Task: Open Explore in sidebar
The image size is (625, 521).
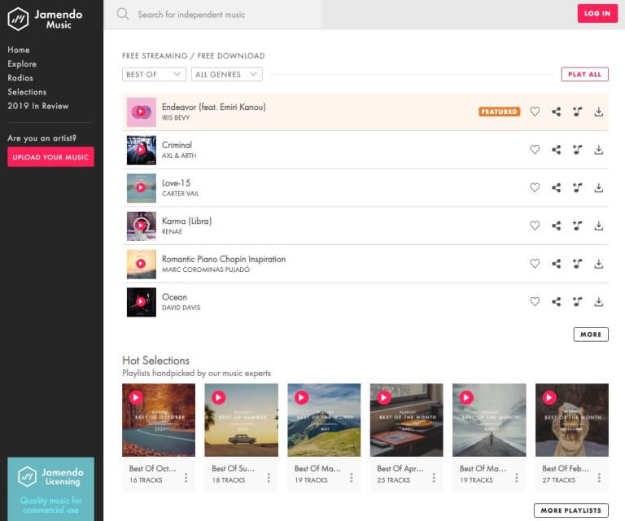Action: (x=22, y=63)
